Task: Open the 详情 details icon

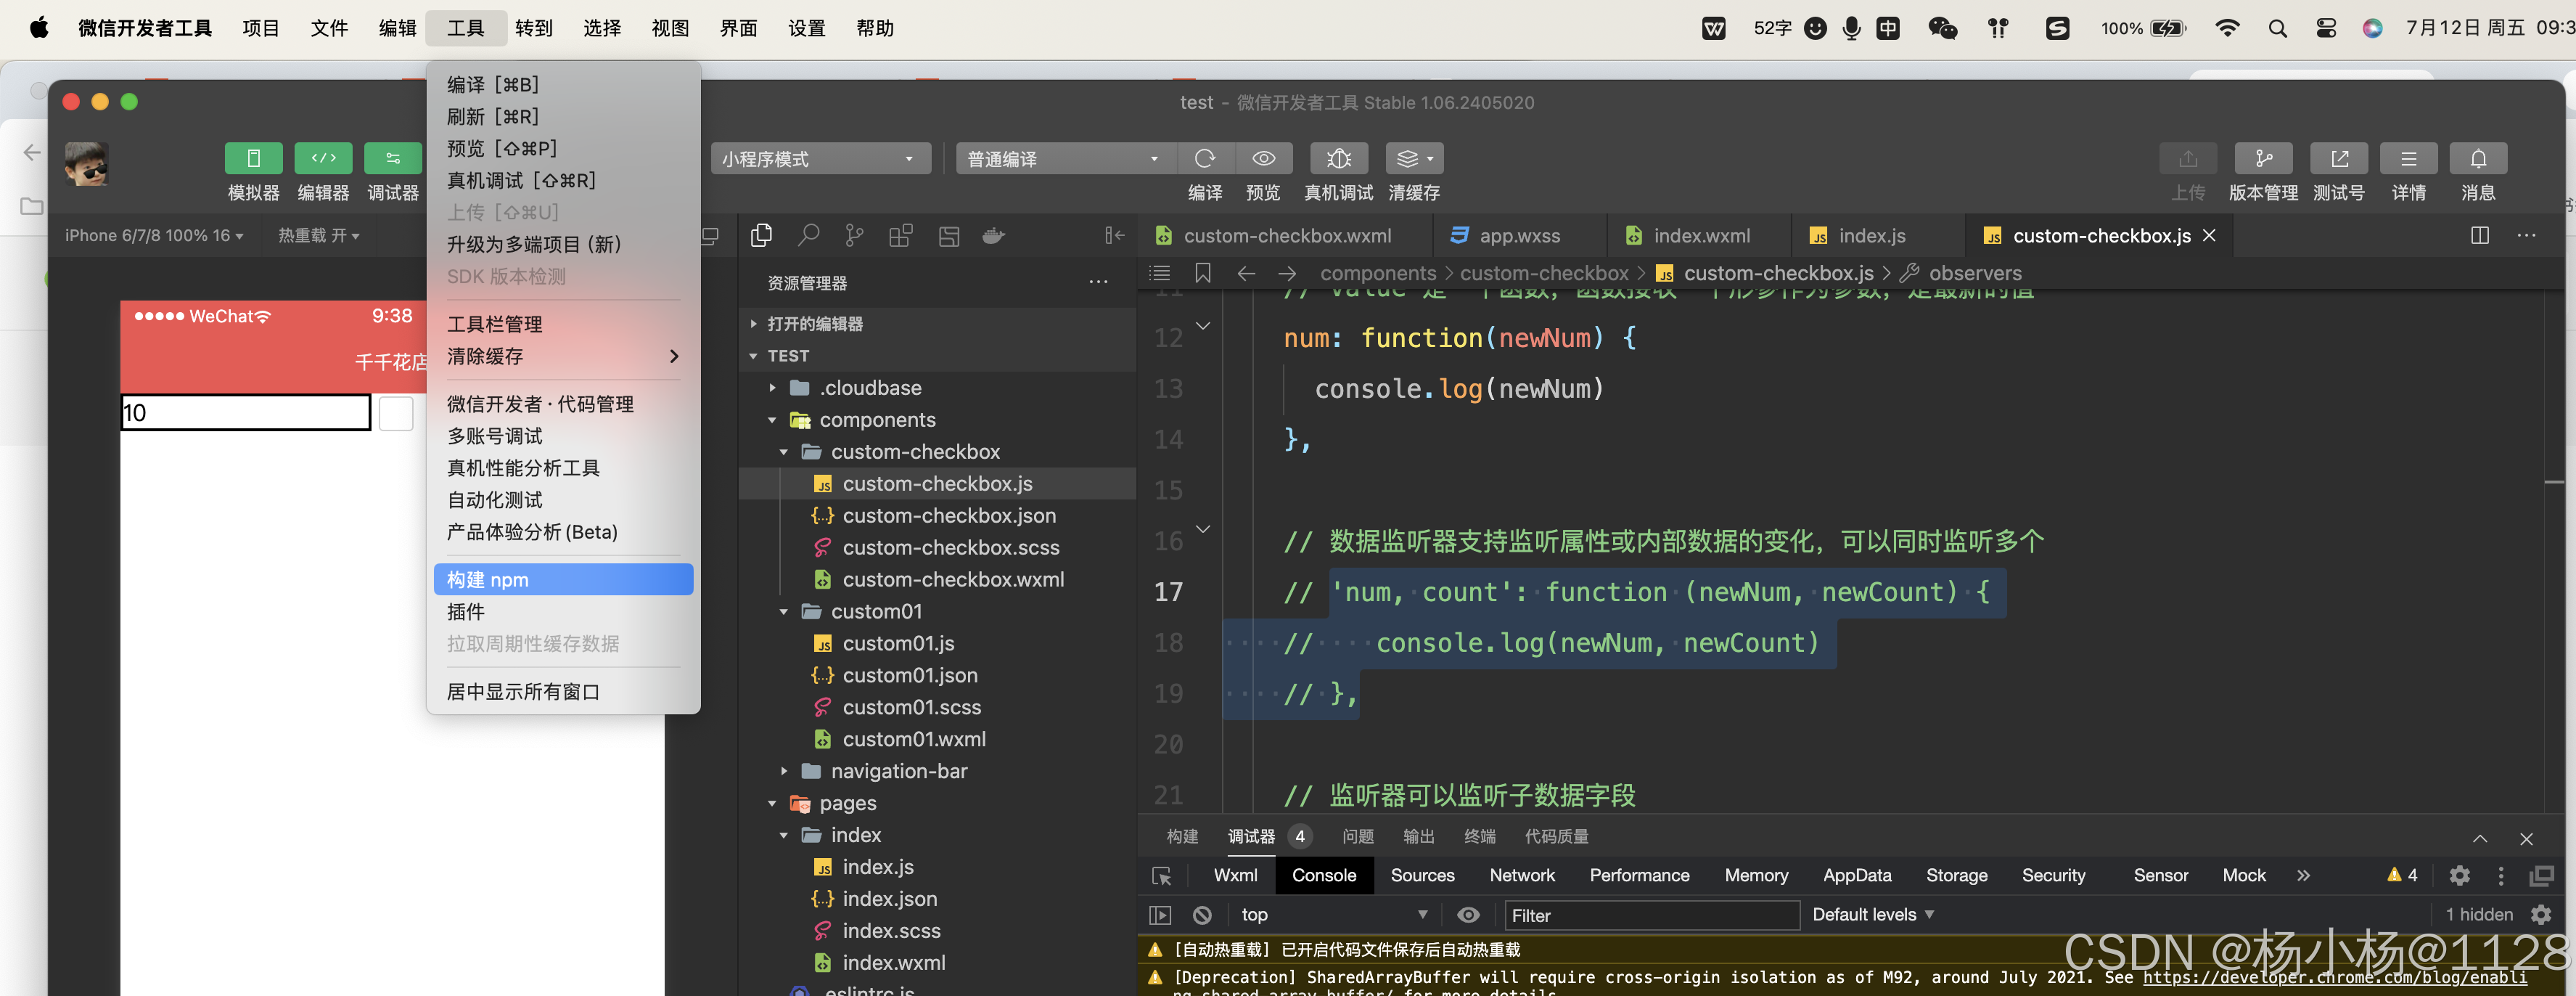Action: pyautogui.click(x=2408, y=158)
